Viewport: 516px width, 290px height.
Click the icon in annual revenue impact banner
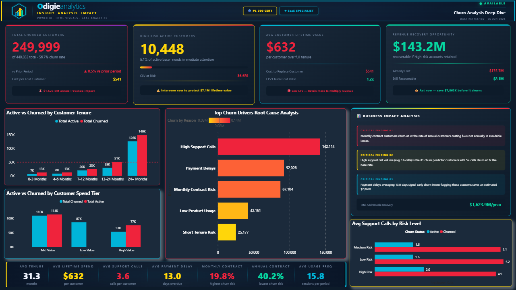pyautogui.click(x=40, y=91)
